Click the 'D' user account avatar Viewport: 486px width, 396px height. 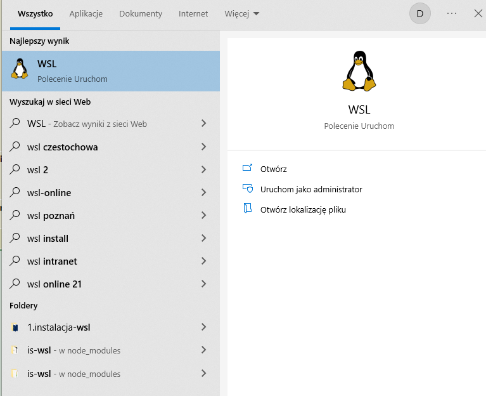click(x=420, y=14)
